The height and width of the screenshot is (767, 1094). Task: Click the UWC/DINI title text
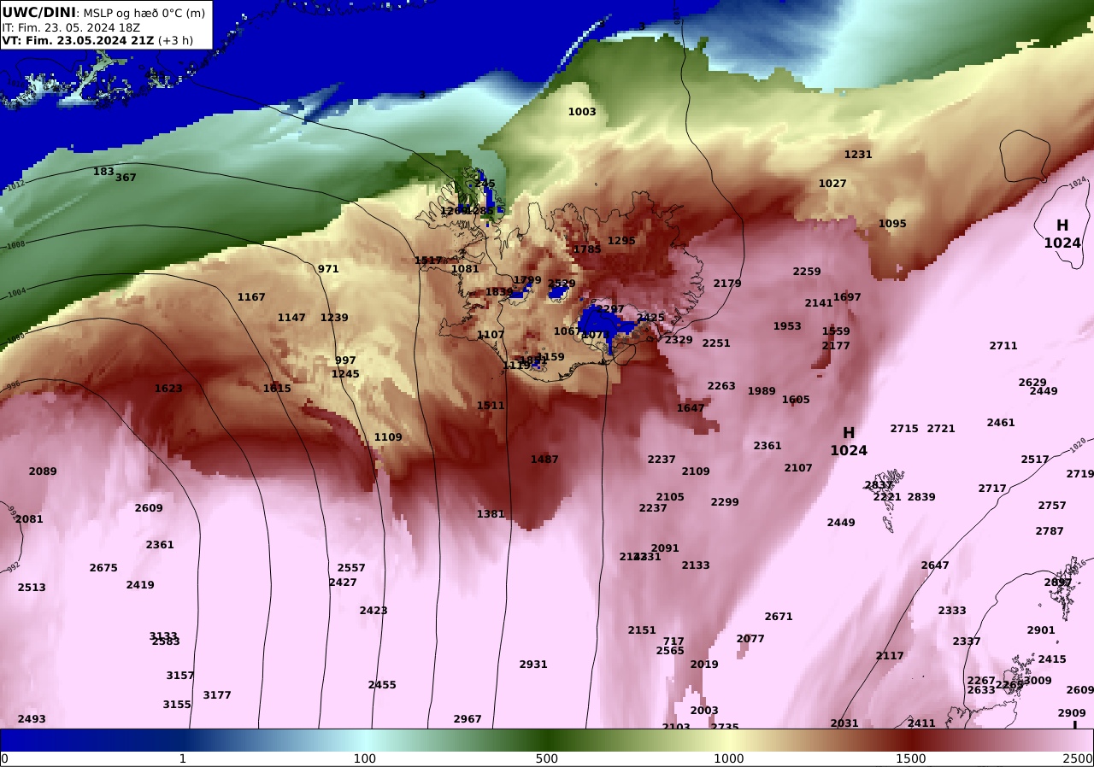(39, 13)
